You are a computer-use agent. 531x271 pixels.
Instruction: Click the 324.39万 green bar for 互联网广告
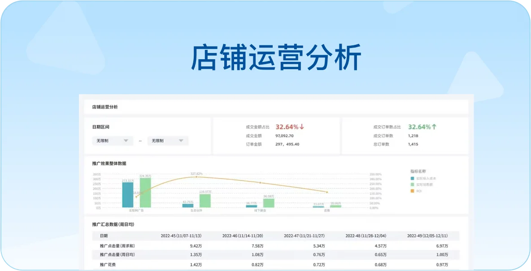pyautogui.click(x=145, y=193)
